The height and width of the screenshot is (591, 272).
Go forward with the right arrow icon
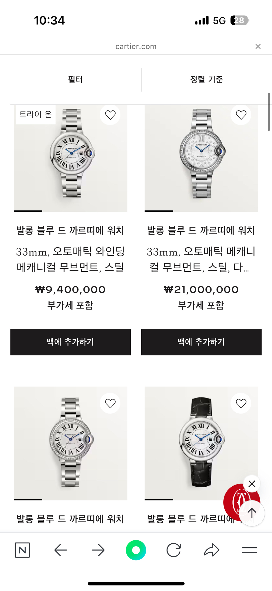pos(98,550)
